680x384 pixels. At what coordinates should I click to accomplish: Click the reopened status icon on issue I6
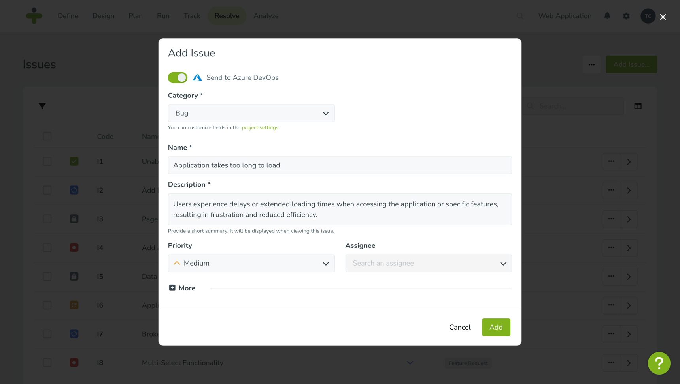(74, 305)
